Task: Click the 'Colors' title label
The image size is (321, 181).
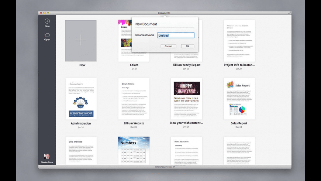Action: (x=134, y=65)
